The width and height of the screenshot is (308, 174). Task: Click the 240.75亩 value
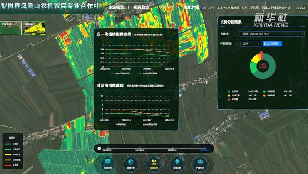[x=288, y=95]
